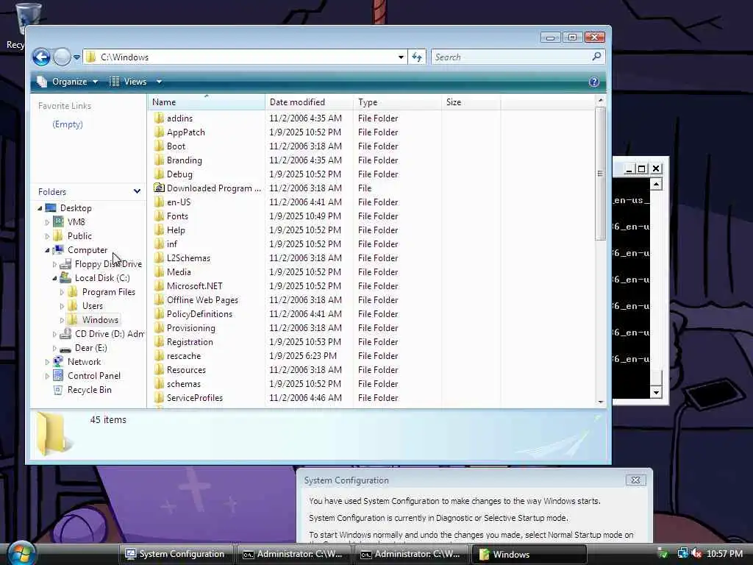Sort by the Date modified column

click(x=310, y=102)
